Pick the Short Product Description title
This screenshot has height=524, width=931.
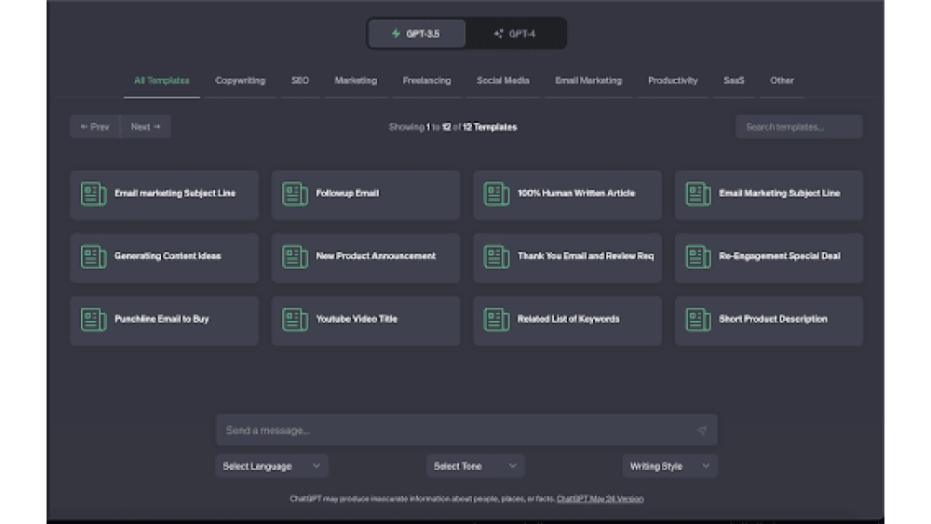tap(773, 319)
